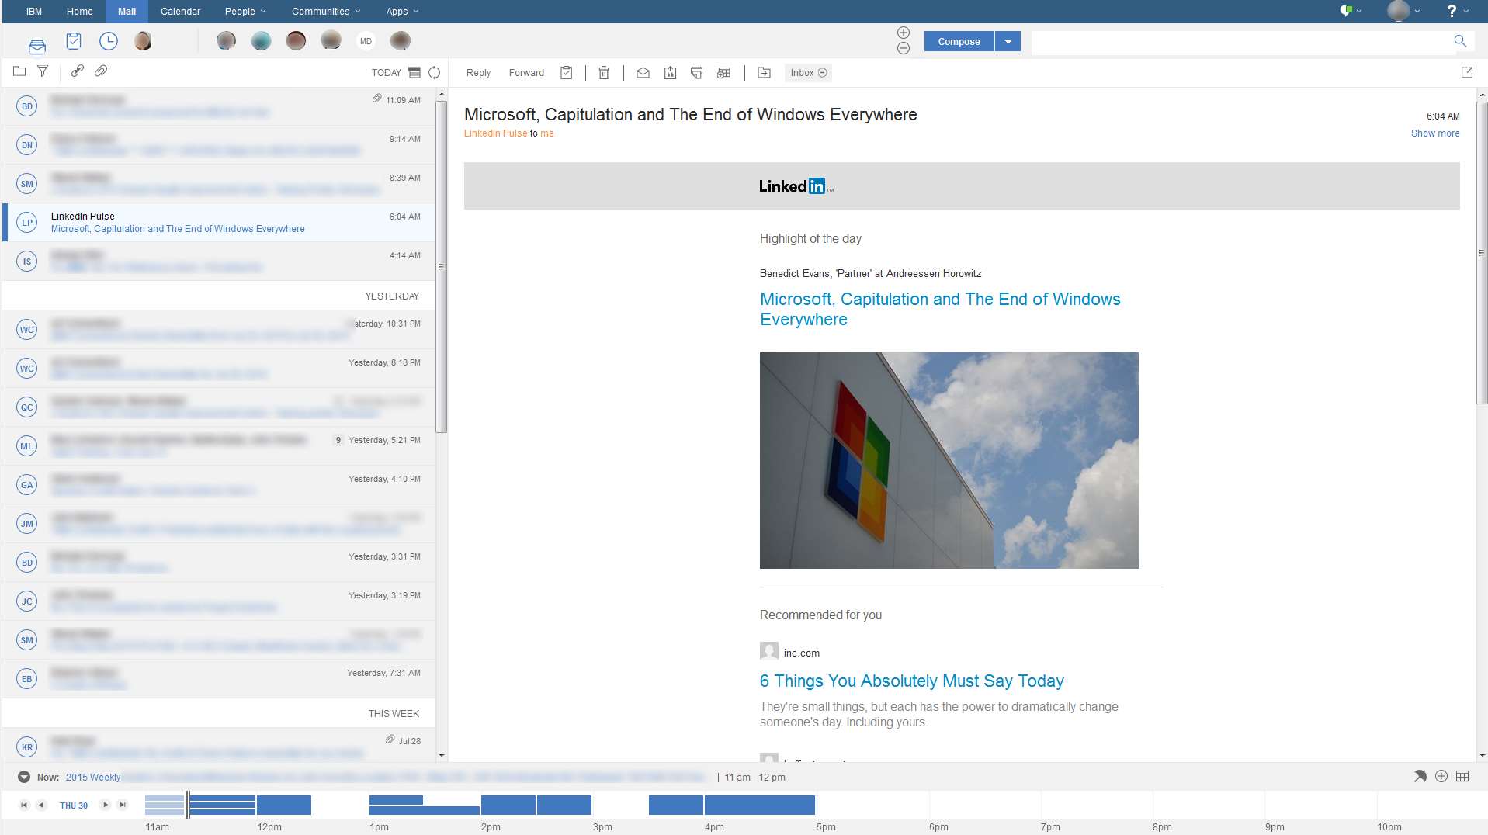Open the help question mark dropdown

point(1457,11)
